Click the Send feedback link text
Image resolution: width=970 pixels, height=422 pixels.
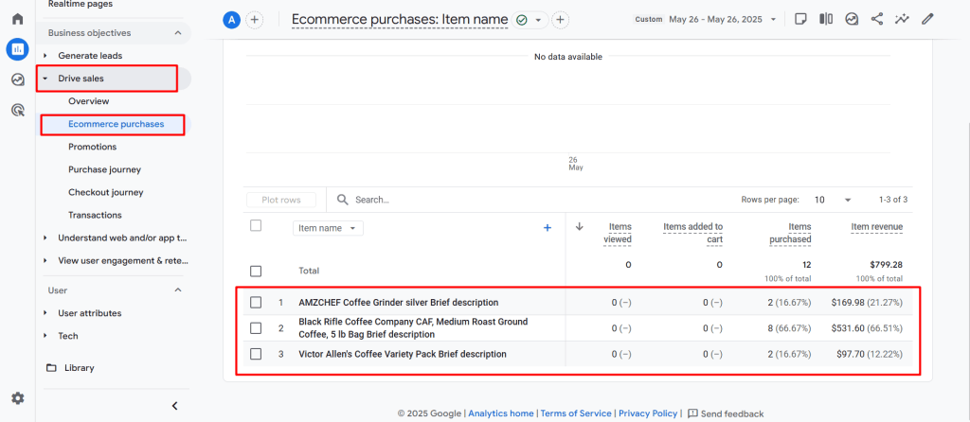732,414
